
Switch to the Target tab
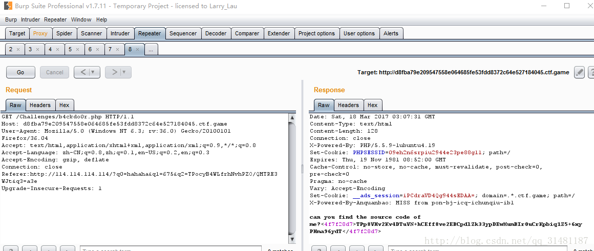click(17, 33)
